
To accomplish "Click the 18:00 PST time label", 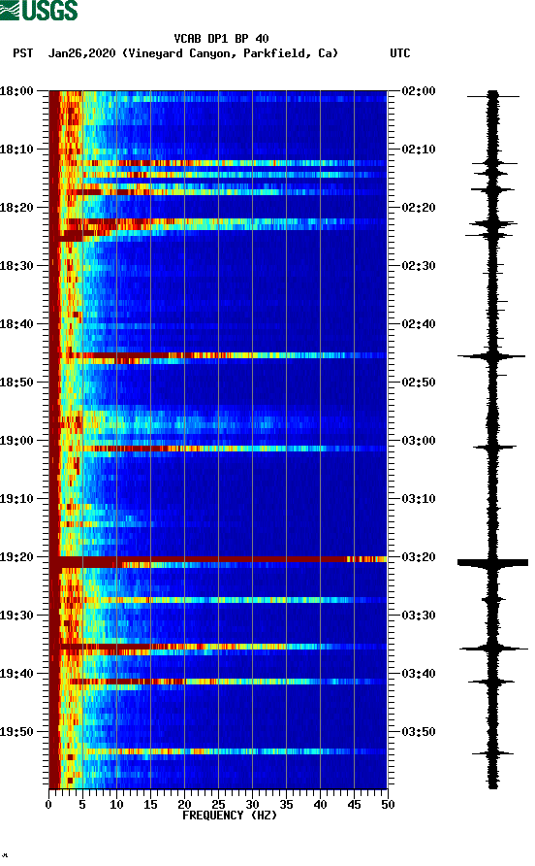I will (16, 91).
